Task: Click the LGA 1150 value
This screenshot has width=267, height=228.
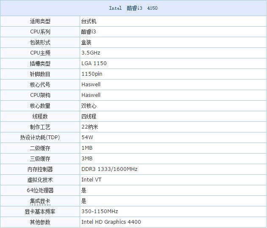Action: tap(94, 63)
